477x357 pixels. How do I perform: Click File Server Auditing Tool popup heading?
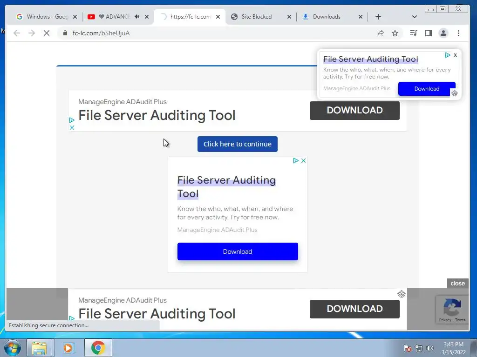pyautogui.click(x=370, y=59)
